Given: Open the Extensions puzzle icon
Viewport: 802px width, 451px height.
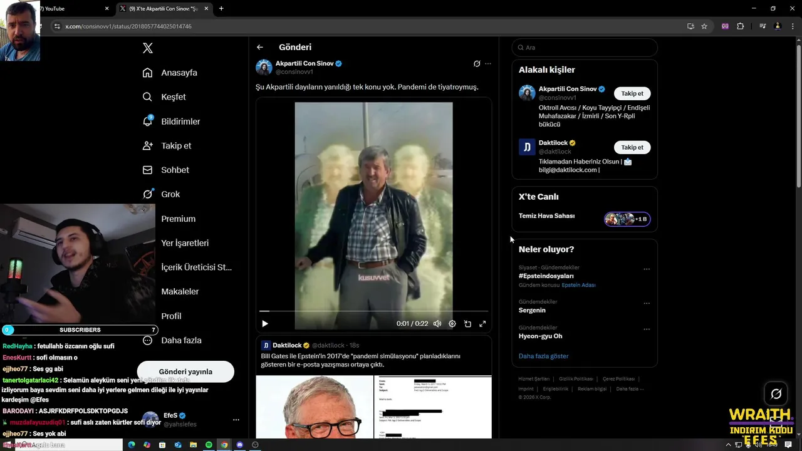Looking at the screenshot, I should tap(741, 26).
